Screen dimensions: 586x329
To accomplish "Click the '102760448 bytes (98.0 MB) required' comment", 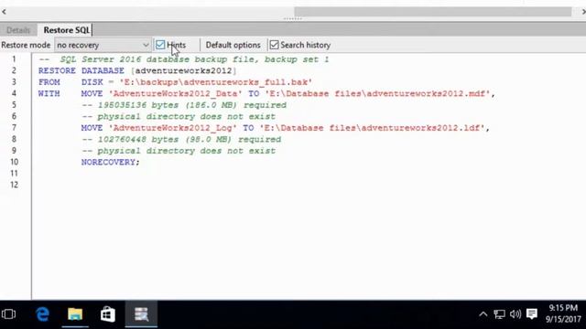I will click(181, 140).
